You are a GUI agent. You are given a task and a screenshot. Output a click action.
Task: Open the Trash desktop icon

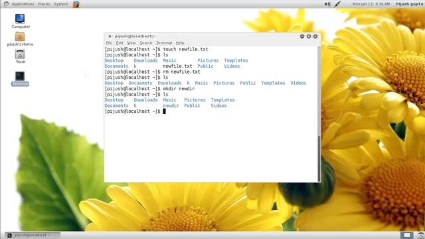(20, 54)
